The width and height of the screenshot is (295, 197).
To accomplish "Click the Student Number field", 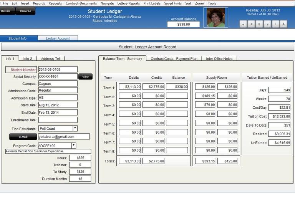I will click(58, 70).
